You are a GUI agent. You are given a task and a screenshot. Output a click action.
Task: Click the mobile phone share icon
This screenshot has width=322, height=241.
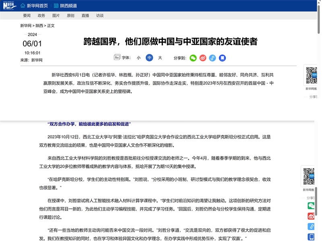pos(222,58)
